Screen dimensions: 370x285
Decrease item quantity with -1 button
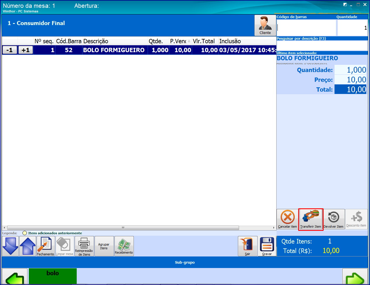click(x=10, y=50)
